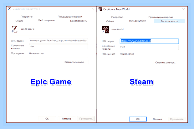Switch to Общие tab in World War Z window
This screenshot has width=194, height=129.
coord(19,21)
